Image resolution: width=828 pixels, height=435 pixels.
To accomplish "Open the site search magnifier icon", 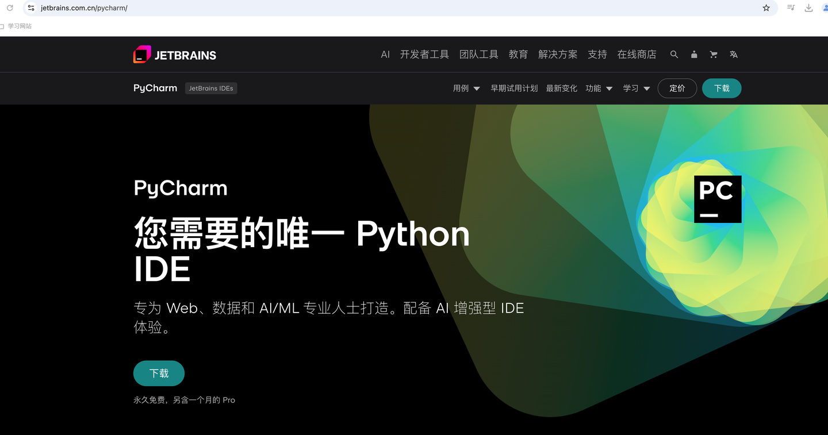I will [x=674, y=55].
